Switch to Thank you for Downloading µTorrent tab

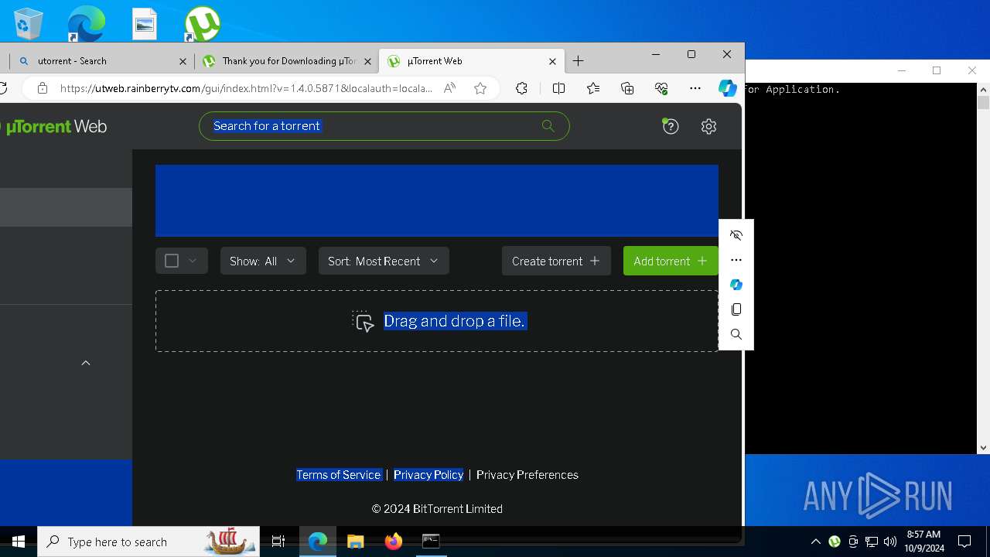287,61
